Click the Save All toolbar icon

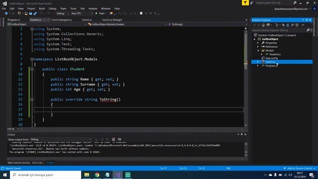(x=35, y=13)
